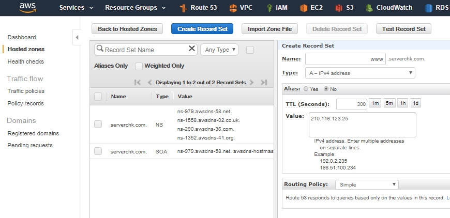Go to next page of record sets
Image resolution: width=450 pixels, height=218 pixels.
point(252,83)
